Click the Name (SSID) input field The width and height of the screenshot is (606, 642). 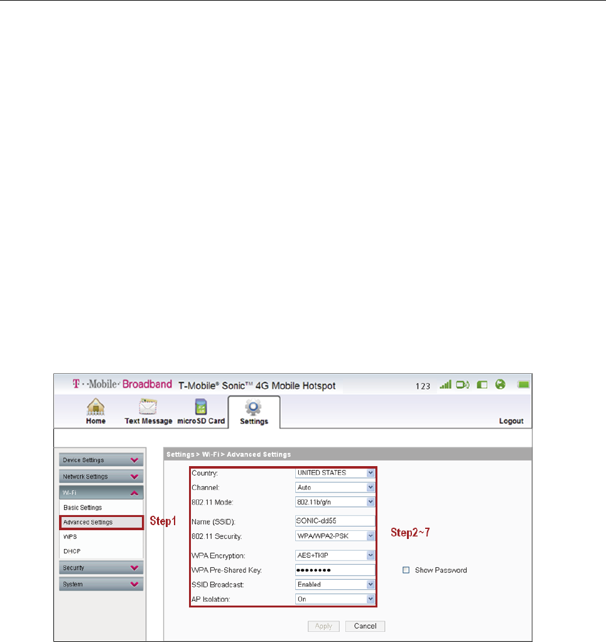point(335,521)
